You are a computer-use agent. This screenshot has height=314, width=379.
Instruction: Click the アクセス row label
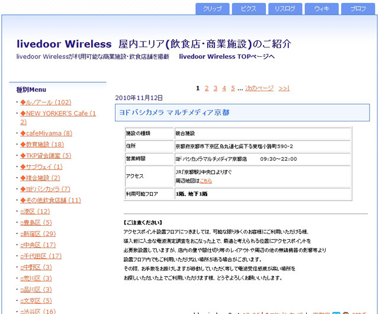(x=134, y=176)
